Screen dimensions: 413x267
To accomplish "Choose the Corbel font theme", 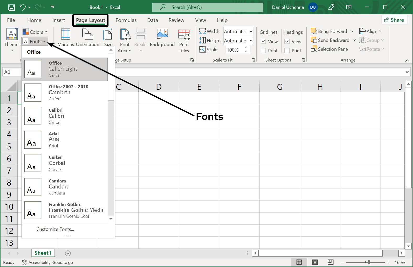I will click(65, 163).
